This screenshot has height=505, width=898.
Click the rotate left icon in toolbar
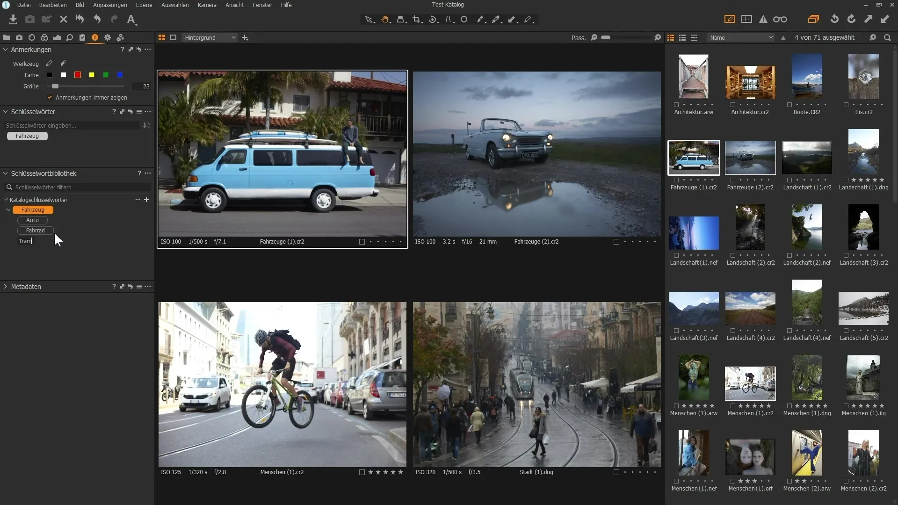tap(834, 19)
